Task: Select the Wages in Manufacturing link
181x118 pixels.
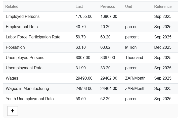Action: tap(27, 89)
